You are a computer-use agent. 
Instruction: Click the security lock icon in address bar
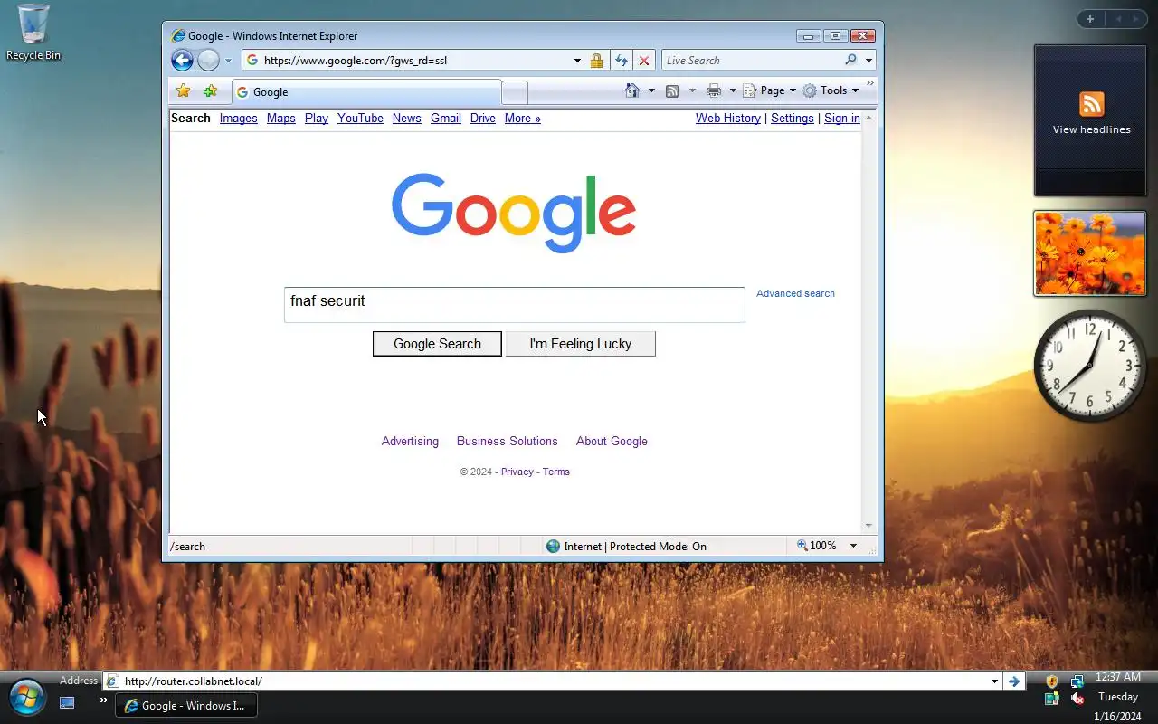tap(596, 61)
